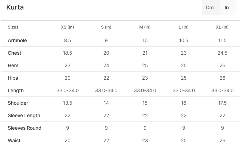This screenshot has width=240, height=146.
Task: Select the Sleeve Length row label
Action: click(24, 116)
